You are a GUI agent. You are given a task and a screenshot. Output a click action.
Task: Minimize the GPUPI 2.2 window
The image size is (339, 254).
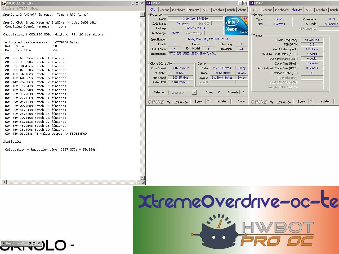point(132,3)
